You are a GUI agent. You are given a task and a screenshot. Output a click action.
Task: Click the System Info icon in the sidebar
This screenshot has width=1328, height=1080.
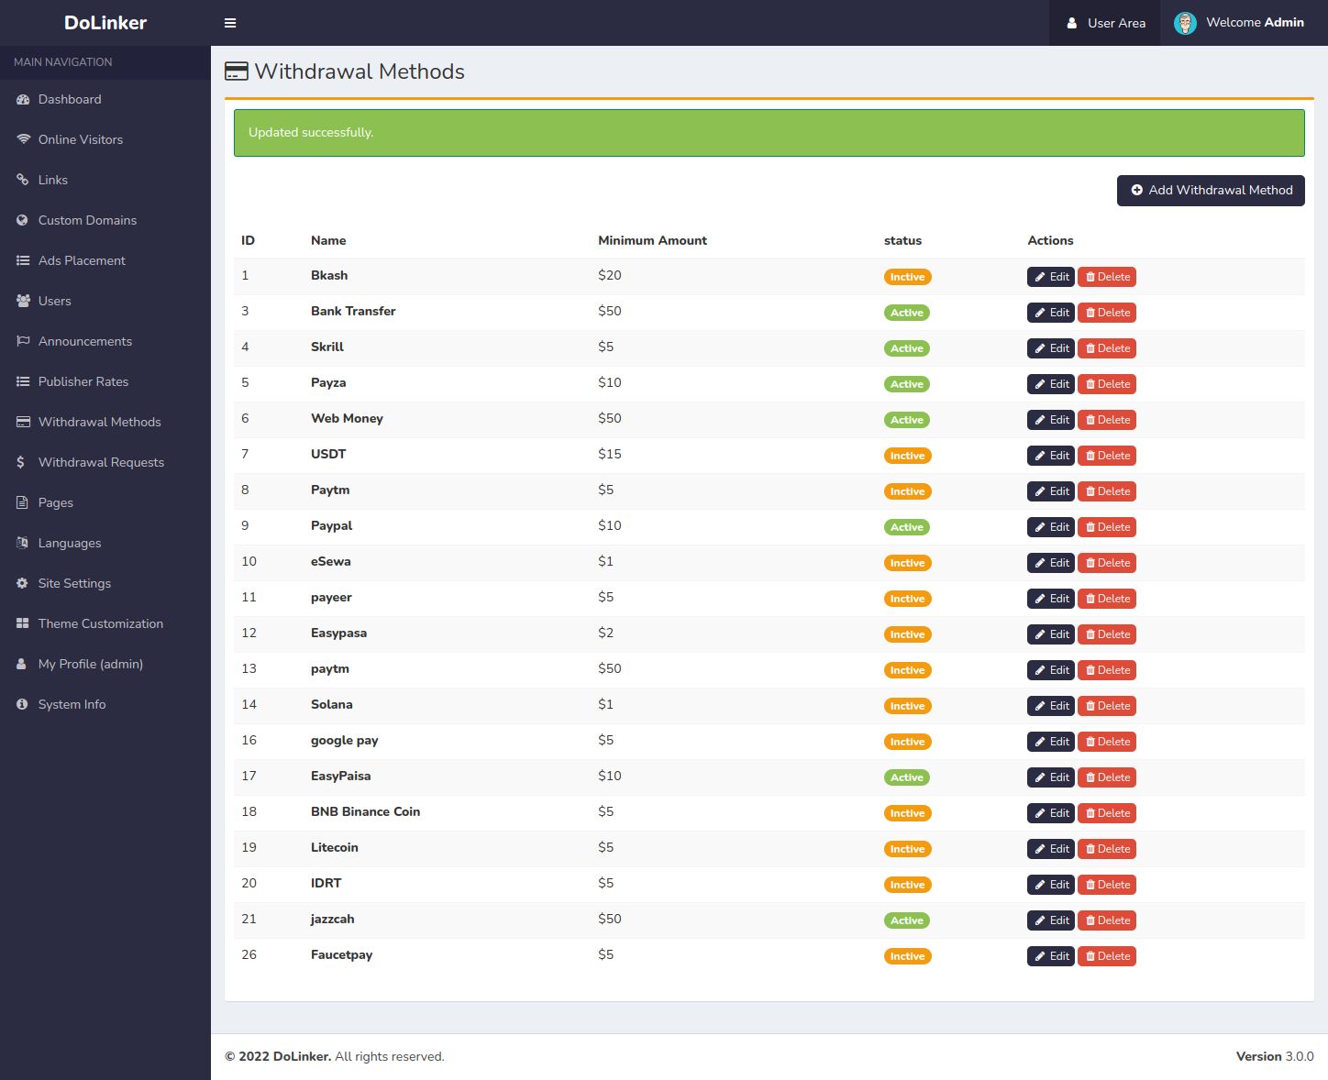(23, 704)
